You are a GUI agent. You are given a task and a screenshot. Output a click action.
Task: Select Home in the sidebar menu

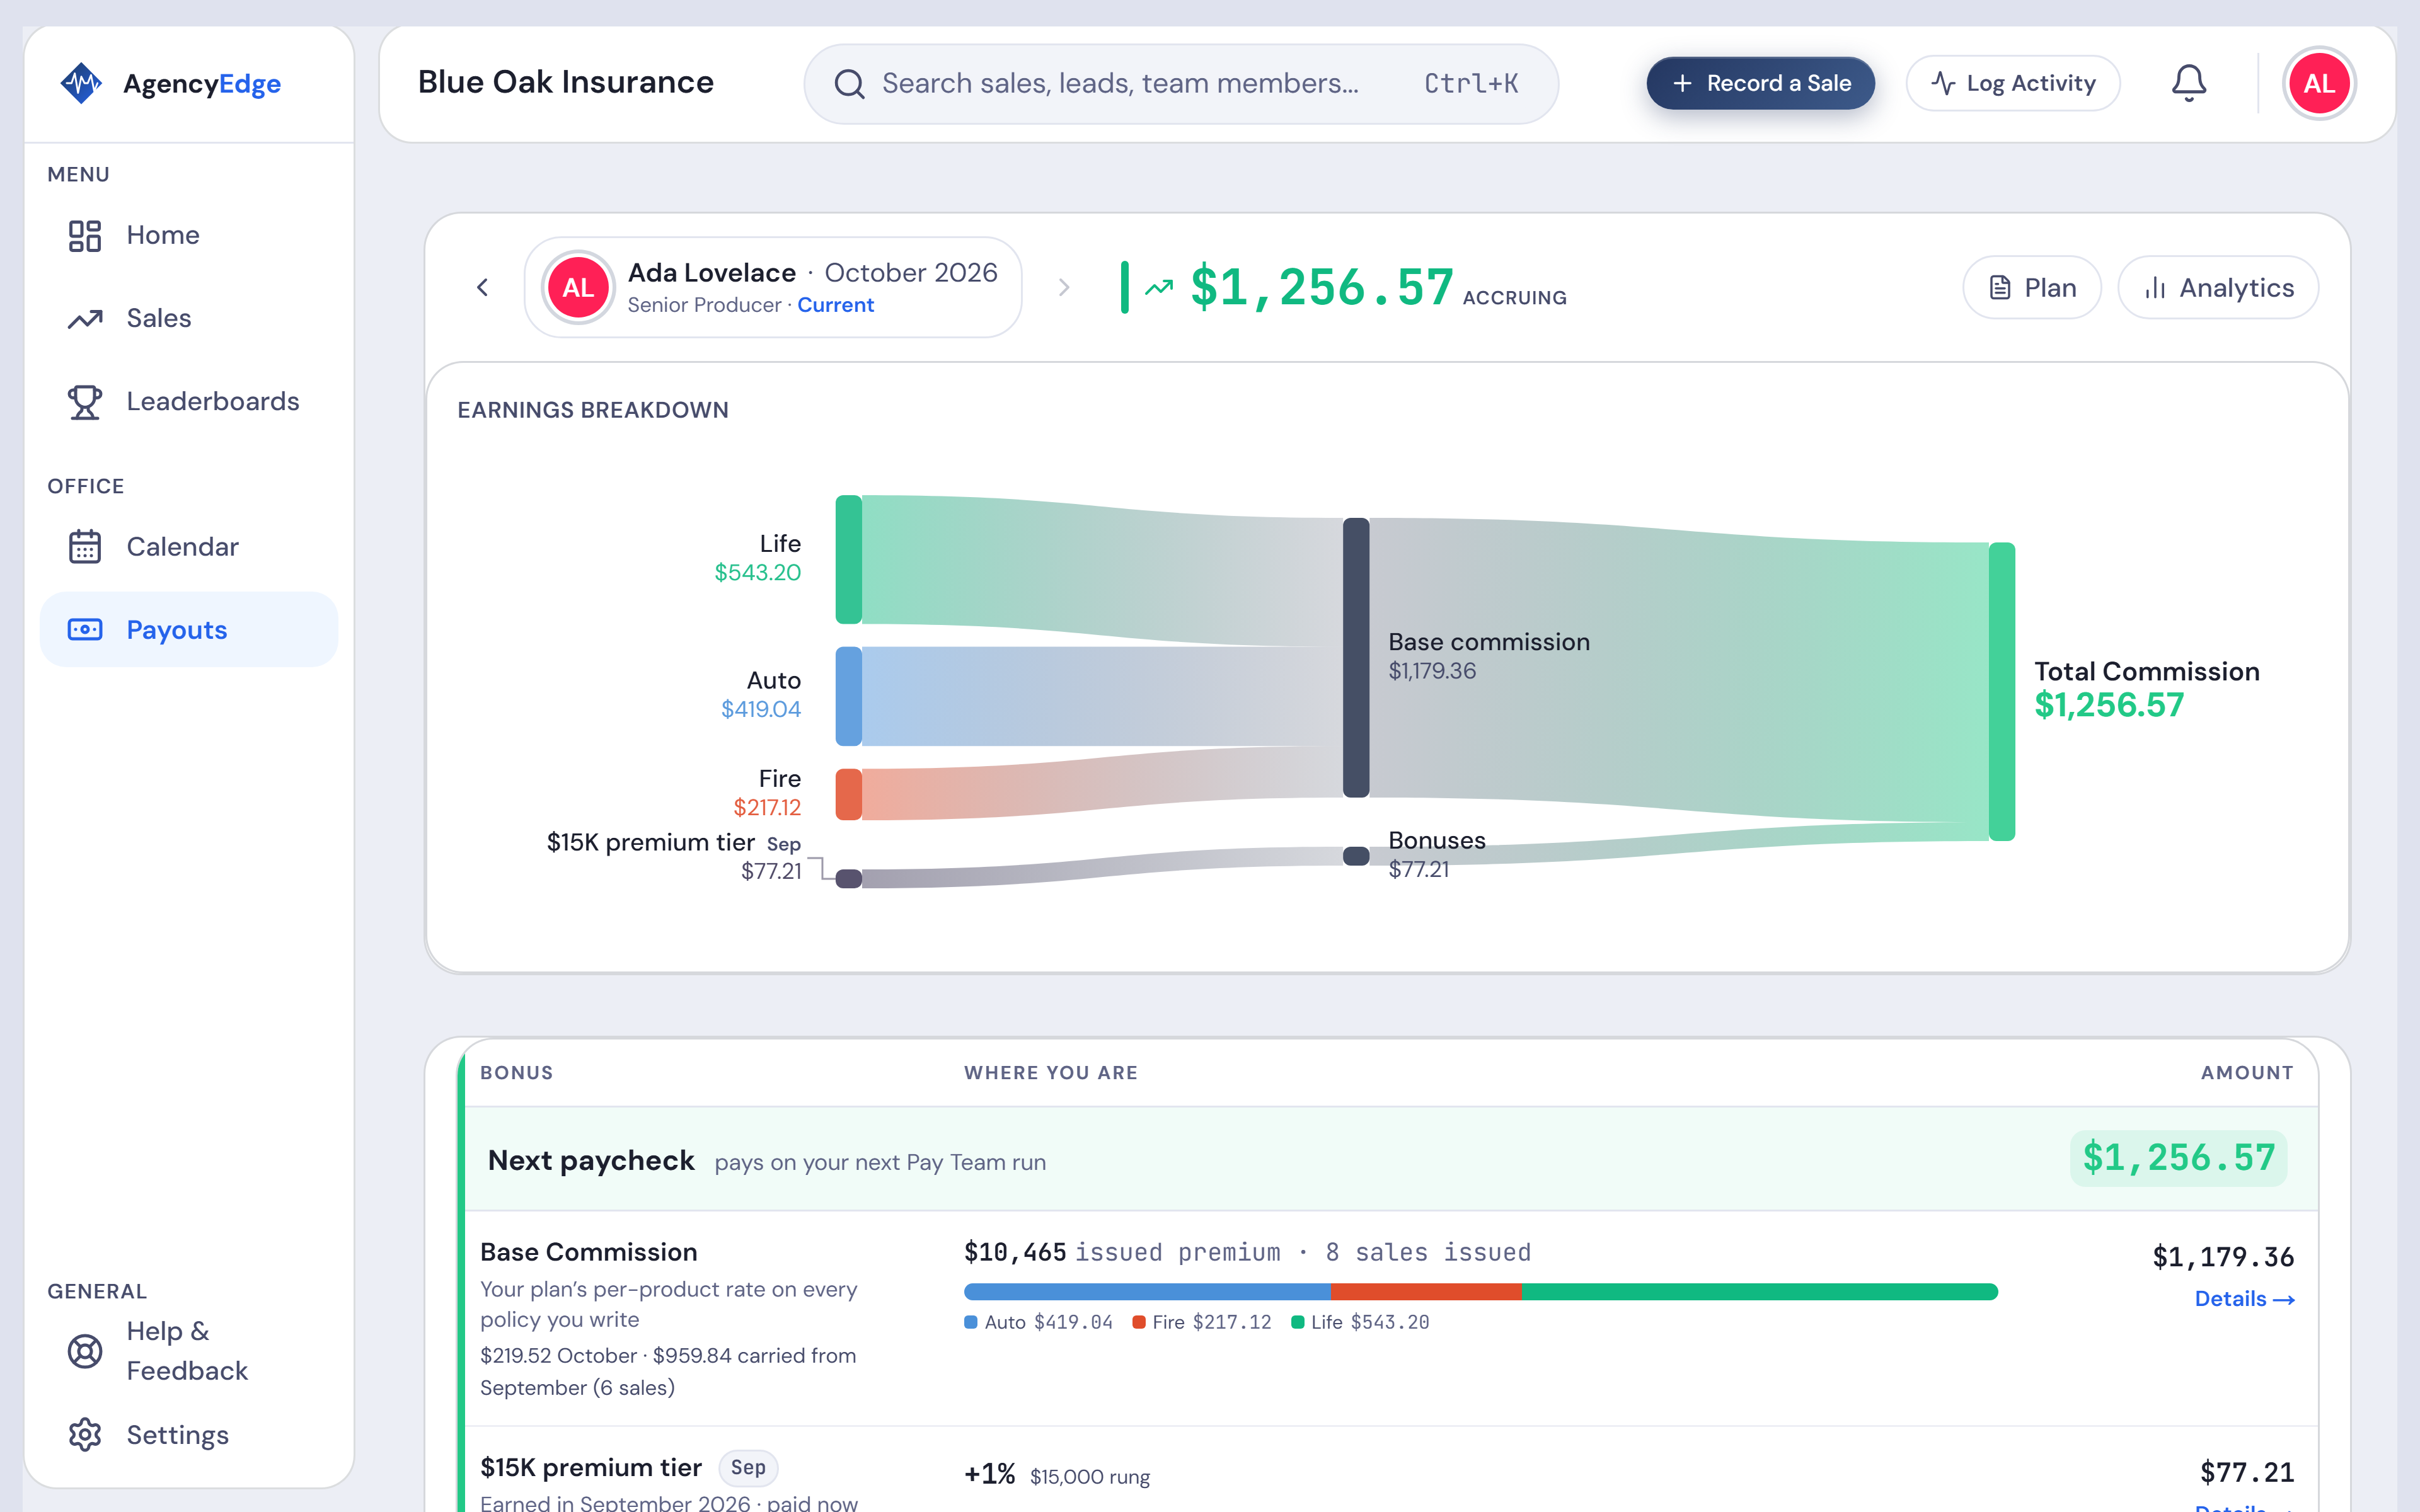[189, 236]
